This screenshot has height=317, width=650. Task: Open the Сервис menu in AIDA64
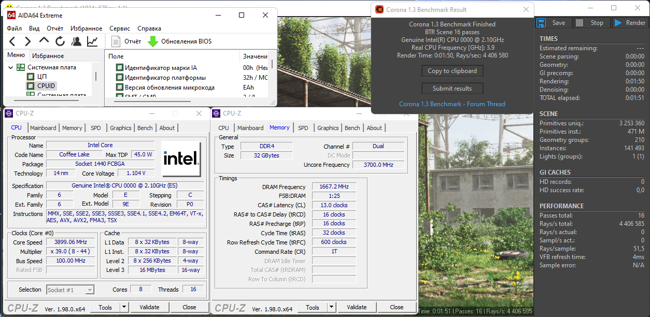(x=120, y=28)
